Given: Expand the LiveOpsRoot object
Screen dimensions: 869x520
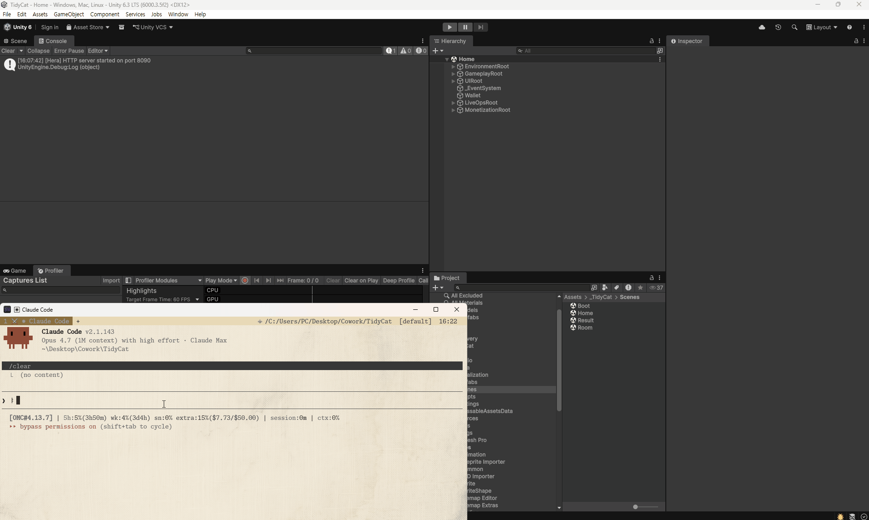Looking at the screenshot, I should (453, 103).
